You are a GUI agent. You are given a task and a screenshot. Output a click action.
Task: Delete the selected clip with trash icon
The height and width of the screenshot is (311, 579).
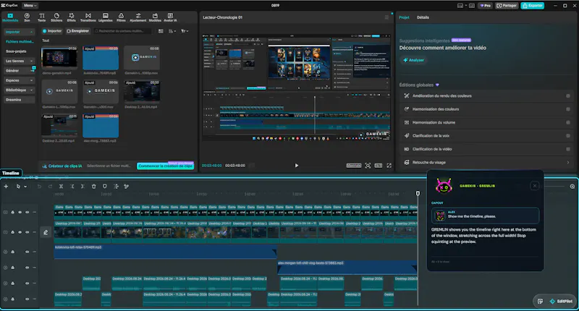94,187
